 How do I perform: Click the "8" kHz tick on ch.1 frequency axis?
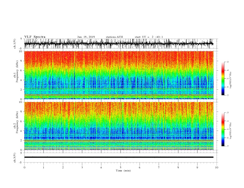pos(21,61)
